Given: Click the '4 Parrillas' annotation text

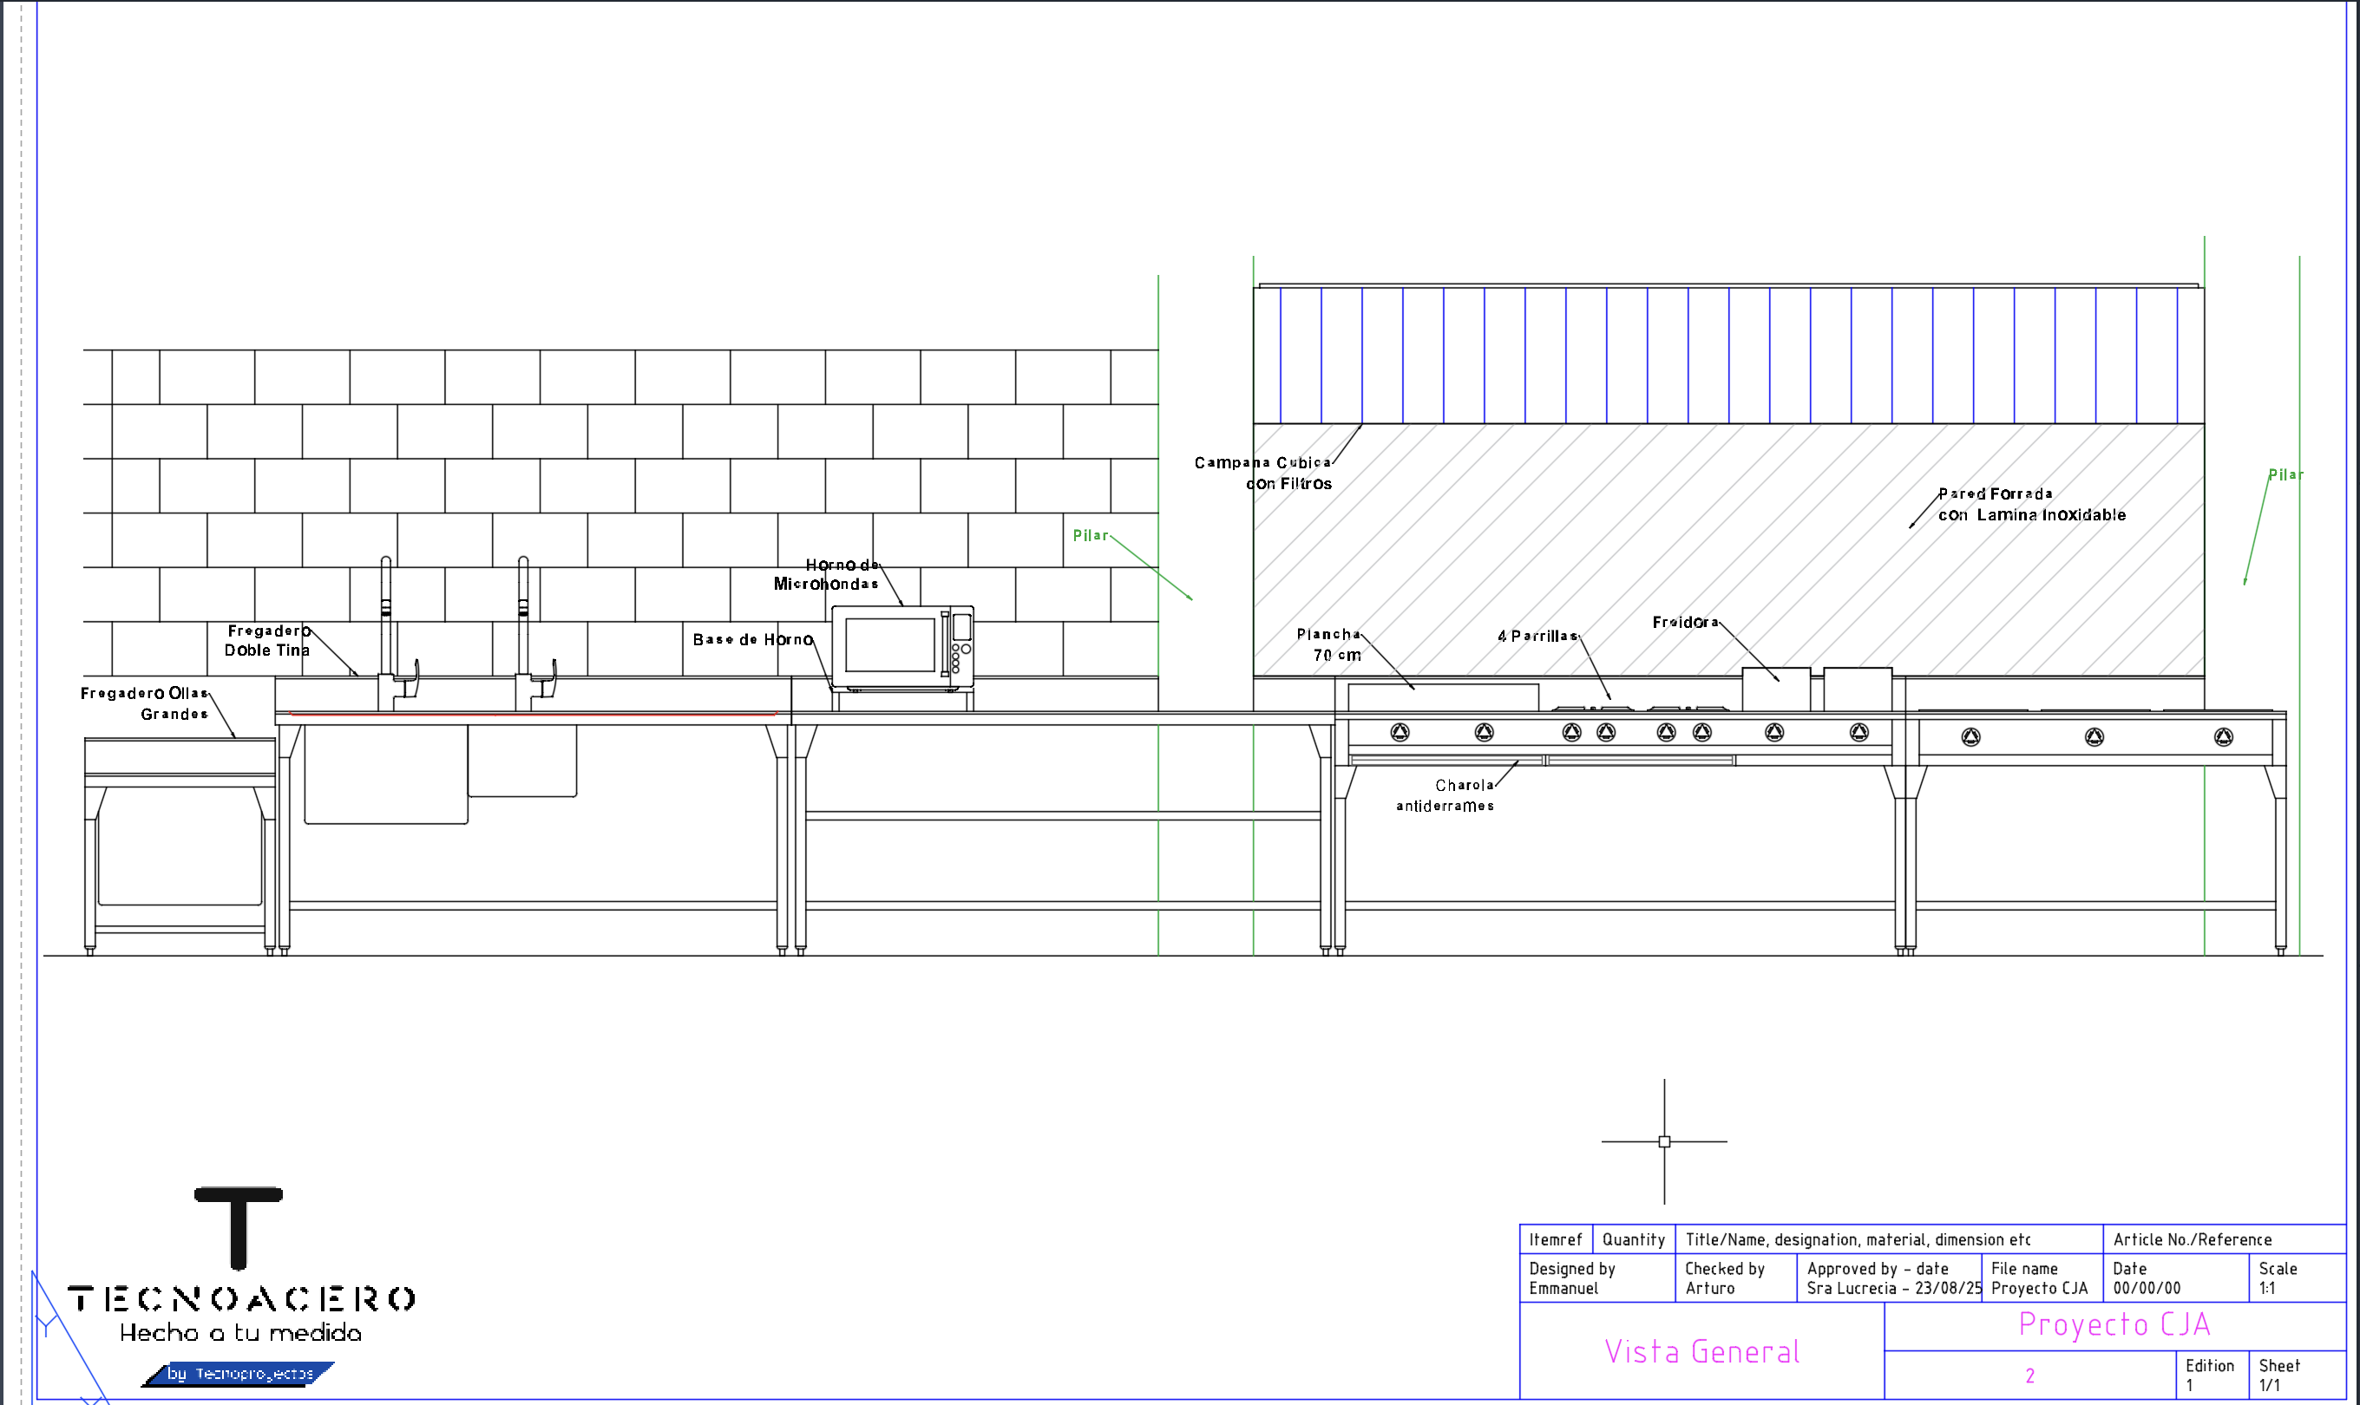Looking at the screenshot, I should click(x=1538, y=637).
